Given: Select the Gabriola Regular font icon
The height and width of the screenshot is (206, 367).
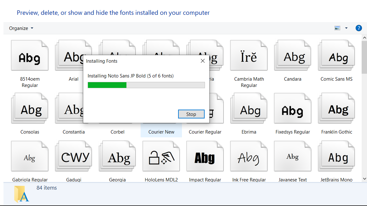Looking at the screenshot, I should pyautogui.click(x=30, y=156).
